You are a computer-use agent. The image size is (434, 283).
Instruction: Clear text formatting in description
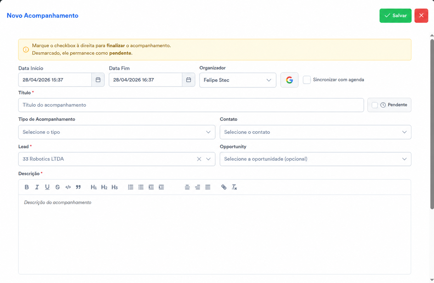coord(234,187)
